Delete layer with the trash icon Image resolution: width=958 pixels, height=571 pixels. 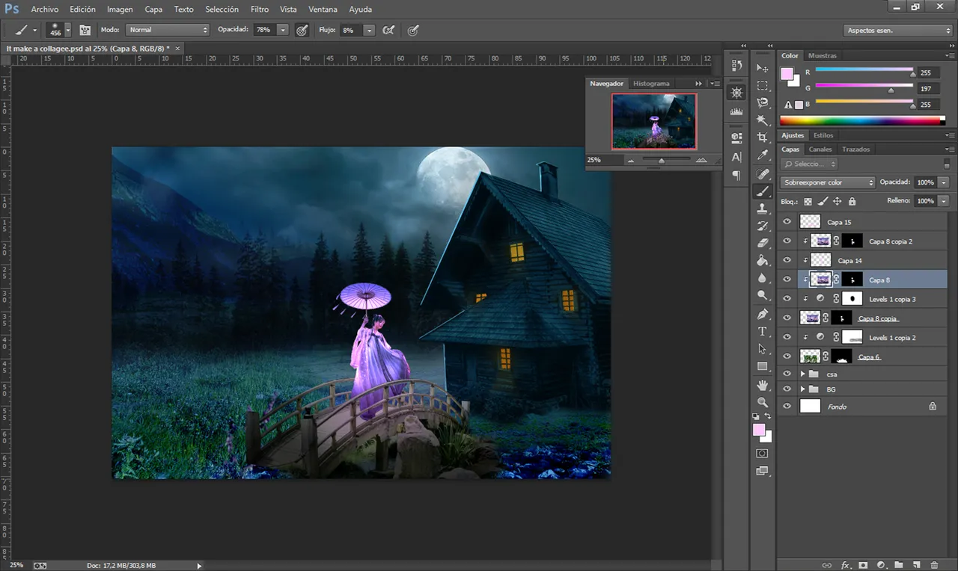coord(935,565)
